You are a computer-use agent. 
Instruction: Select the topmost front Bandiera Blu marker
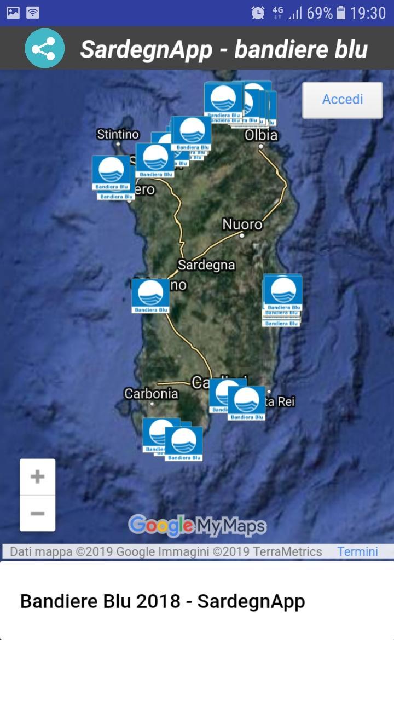[223, 101]
